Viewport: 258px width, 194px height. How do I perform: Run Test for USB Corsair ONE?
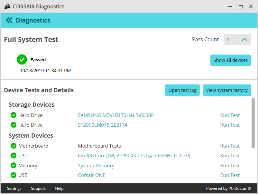(230, 175)
